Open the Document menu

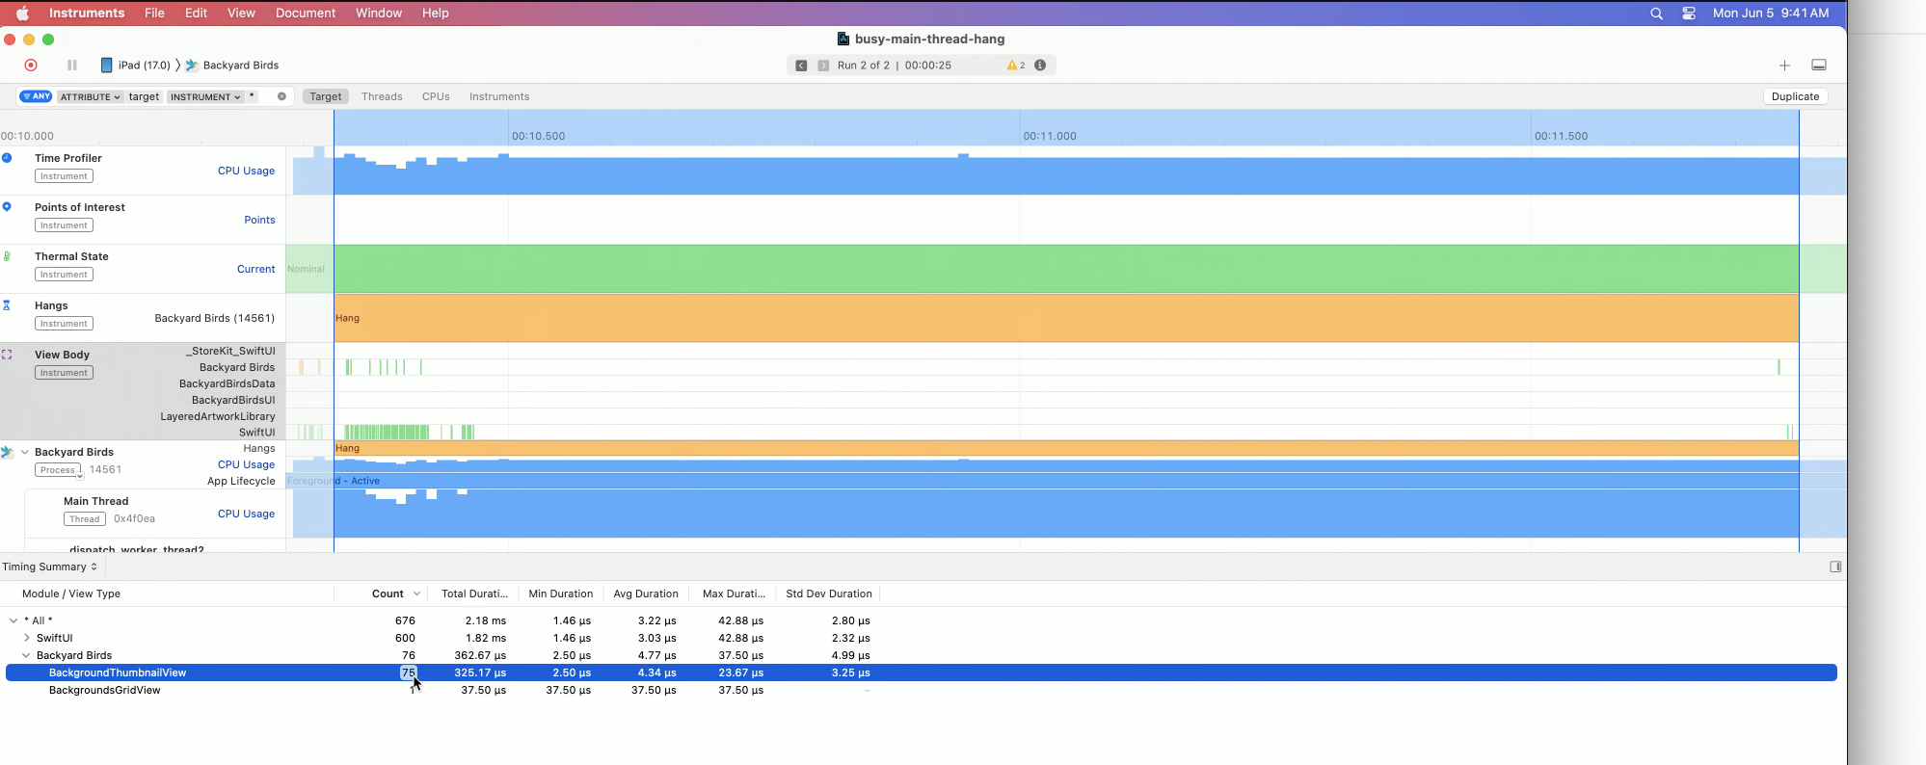[306, 13]
